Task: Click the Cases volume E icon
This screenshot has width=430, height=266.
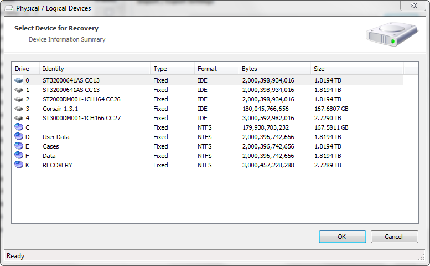Action: point(19,146)
